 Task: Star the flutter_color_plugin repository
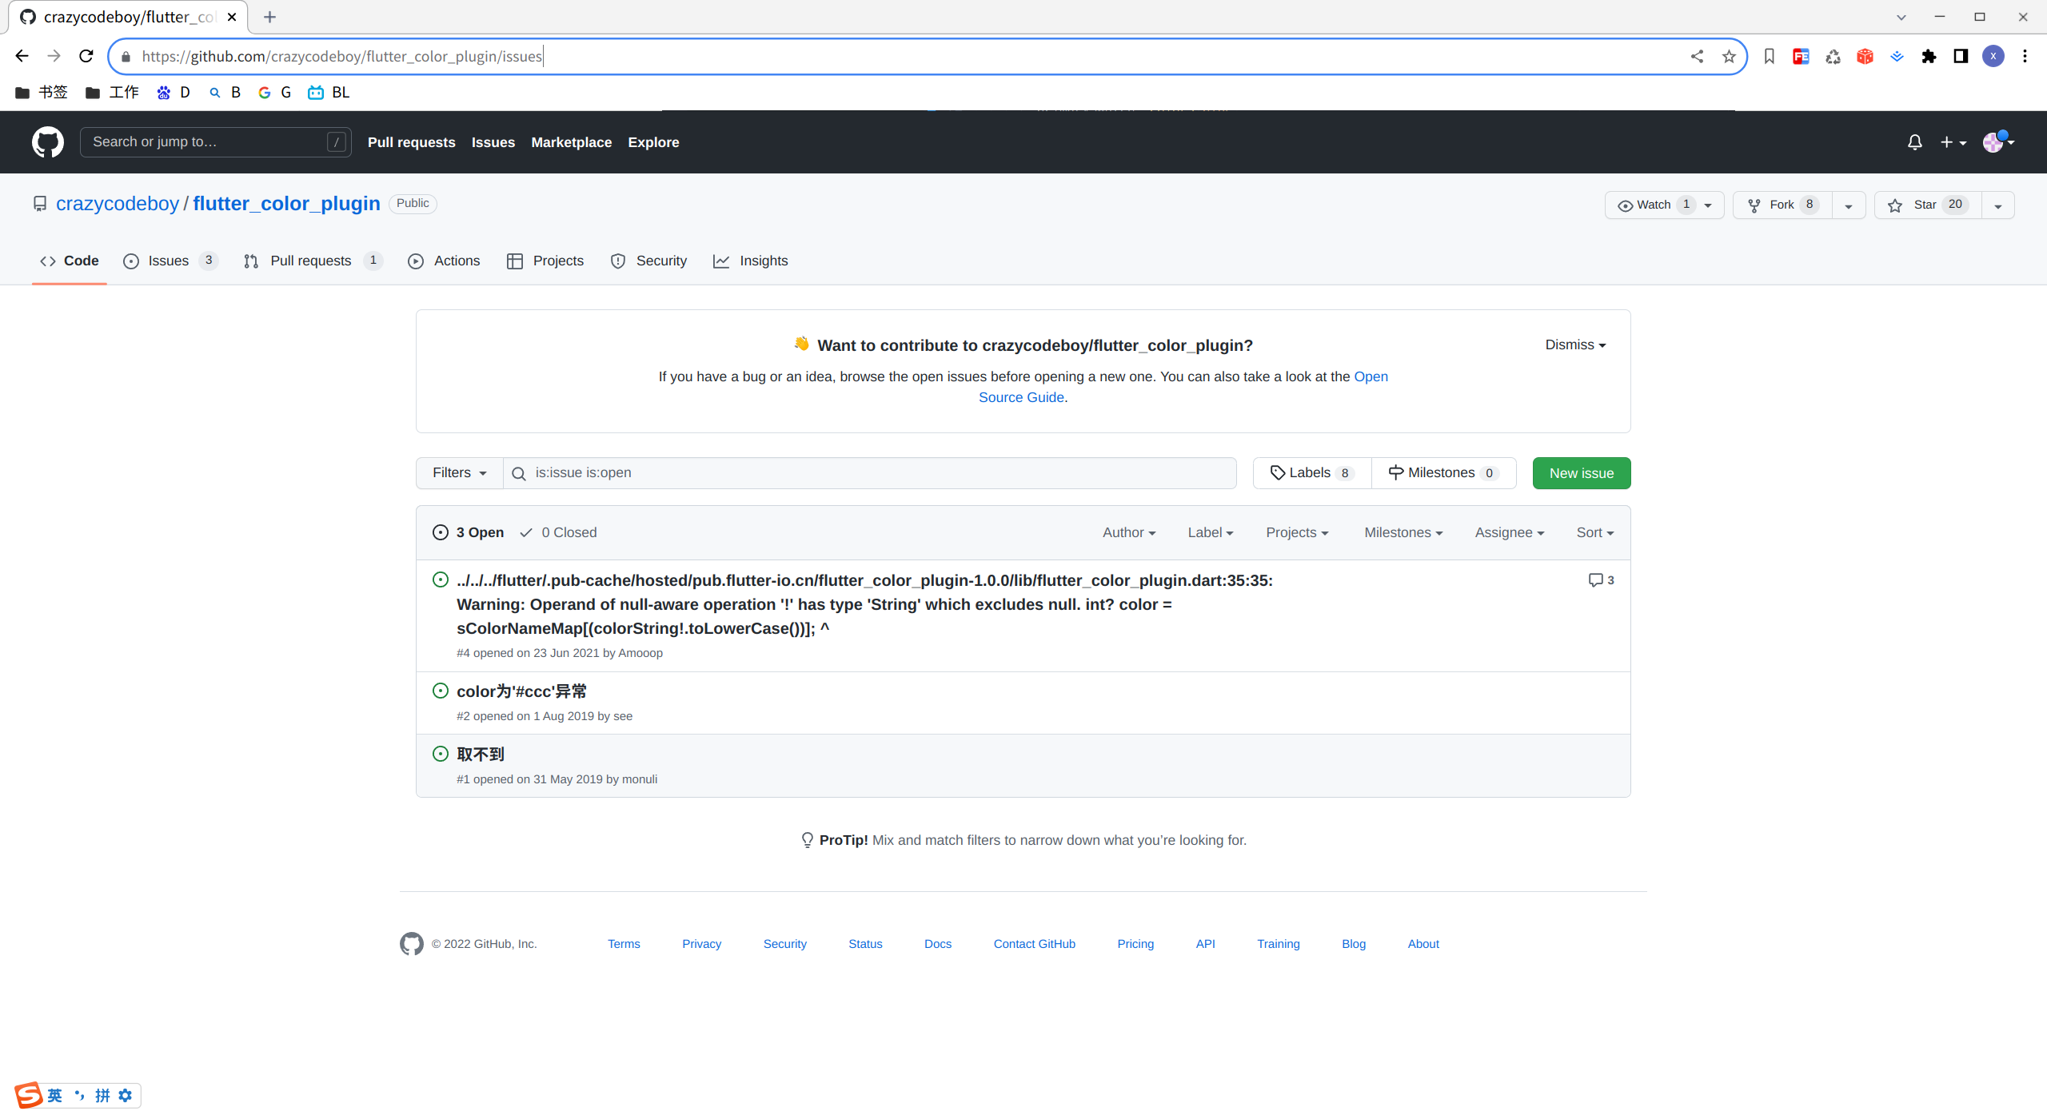click(1928, 205)
